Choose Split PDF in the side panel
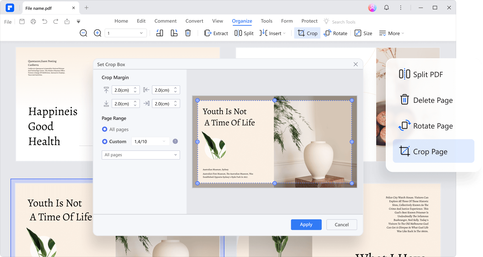 point(421,74)
